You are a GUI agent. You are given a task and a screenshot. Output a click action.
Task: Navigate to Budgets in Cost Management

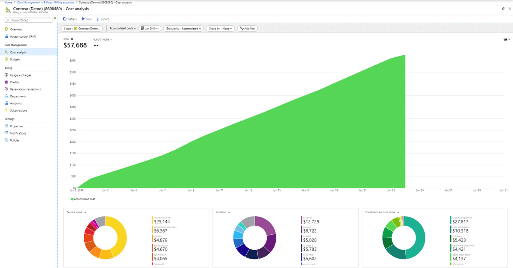[16, 59]
